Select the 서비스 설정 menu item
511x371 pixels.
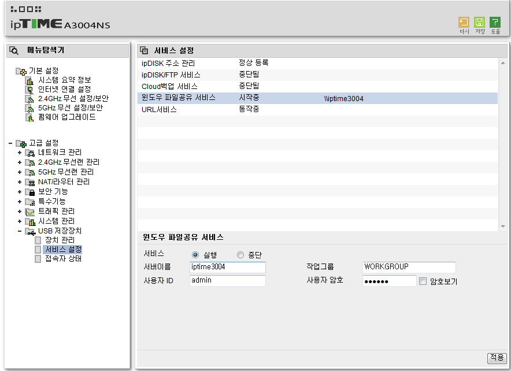tap(63, 250)
